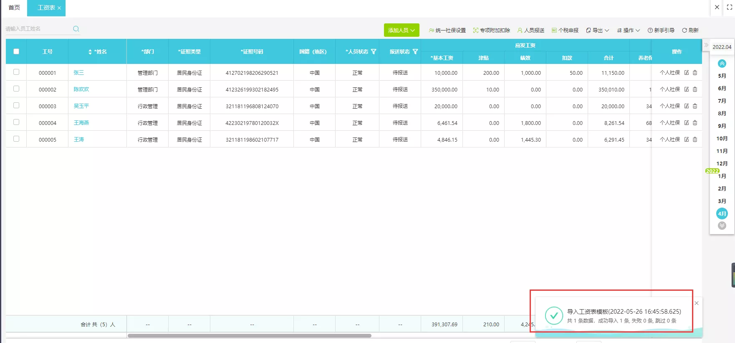The image size is (735, 343).
Task: Select month 12月
Action: point(722,164)
